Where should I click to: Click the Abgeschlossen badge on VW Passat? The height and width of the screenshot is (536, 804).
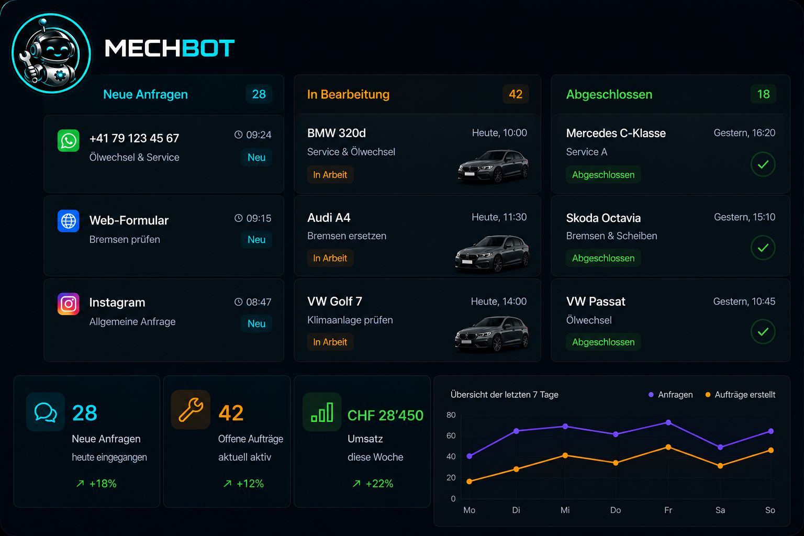[x=603, y=342]
